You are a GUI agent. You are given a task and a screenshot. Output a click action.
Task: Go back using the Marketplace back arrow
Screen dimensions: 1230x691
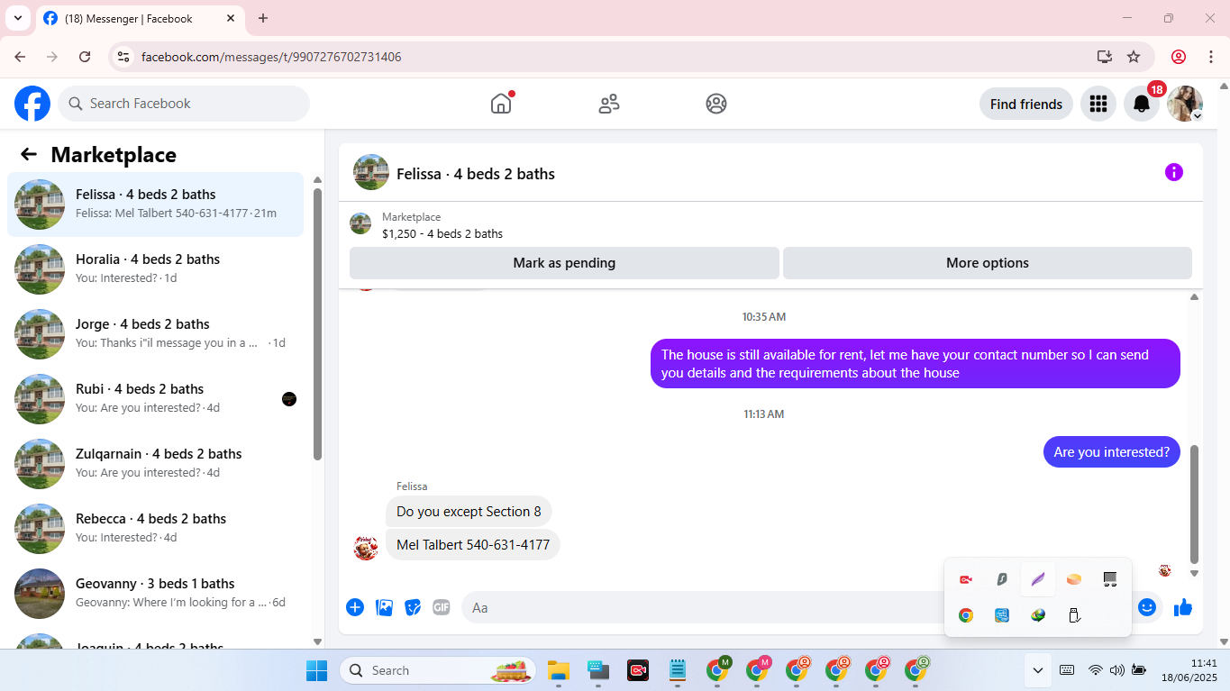point(29,154)
